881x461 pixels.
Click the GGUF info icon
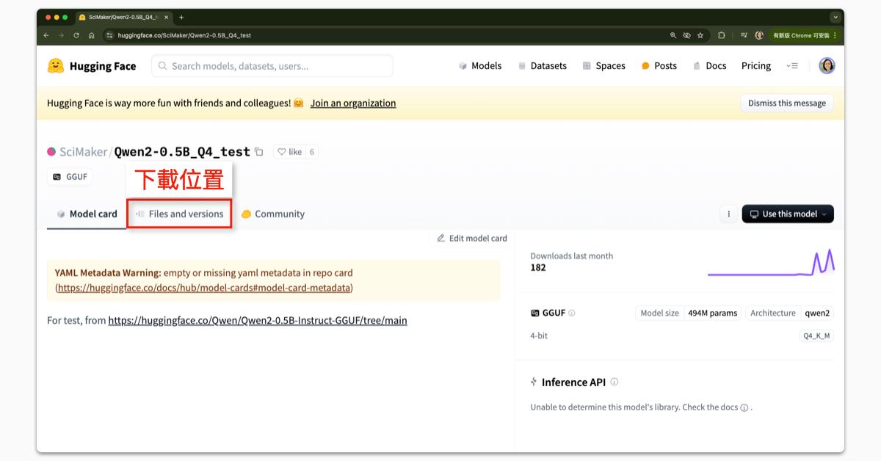[x=572, y=313]
